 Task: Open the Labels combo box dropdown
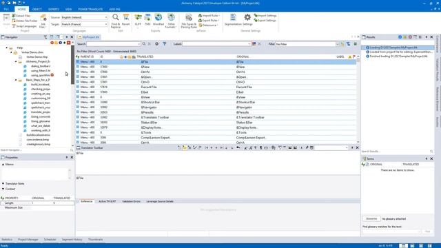pyautogui.click(x=249, y=44)
